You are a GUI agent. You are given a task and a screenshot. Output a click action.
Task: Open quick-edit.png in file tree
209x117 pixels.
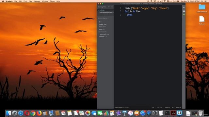104,34
